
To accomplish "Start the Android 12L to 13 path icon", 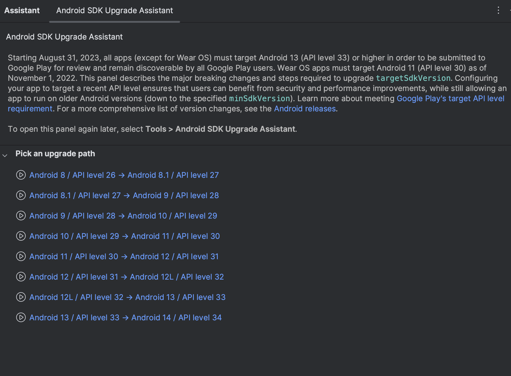I will 21,297.
